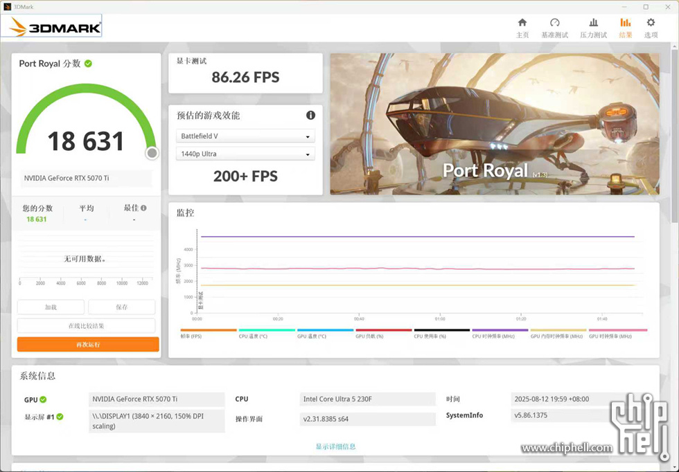Click the 保存 save button
The width and height of the screenshot is (679, 472).
coord(122,307)
